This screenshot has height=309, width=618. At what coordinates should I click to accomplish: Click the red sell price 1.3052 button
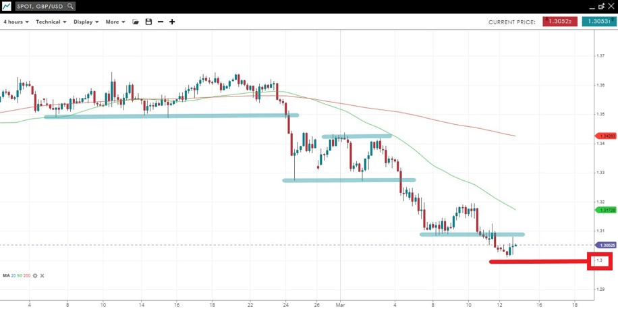[x=560, y=22]
